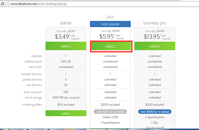This screenshot has width=199, height=130.
Task: Click 'normally $9.99' text
Action: click(110, 31)
